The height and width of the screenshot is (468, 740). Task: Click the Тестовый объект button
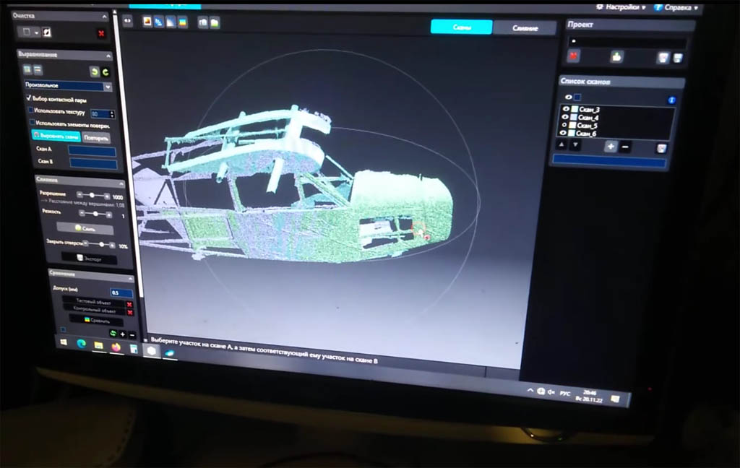click(x=93, y=301)
